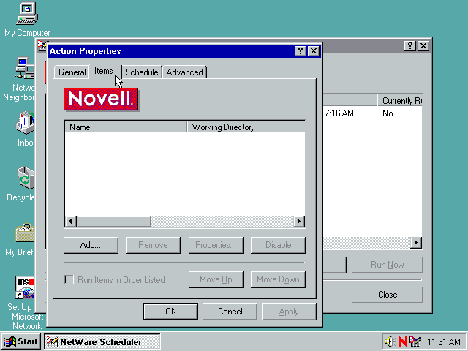Click the items list left scroll arrow
This screenshot has height=351, width=468.
click(x=70, y=222)
